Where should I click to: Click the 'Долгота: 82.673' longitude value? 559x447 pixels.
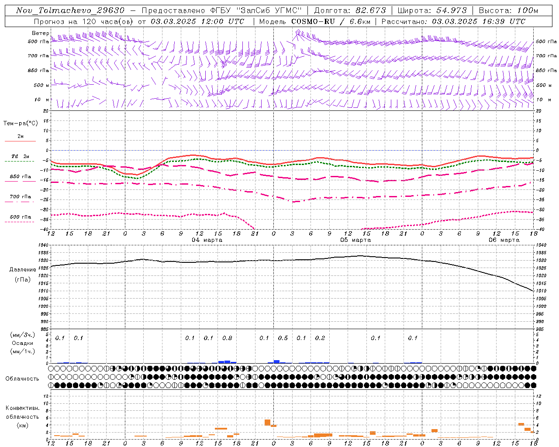pos(350,10)
